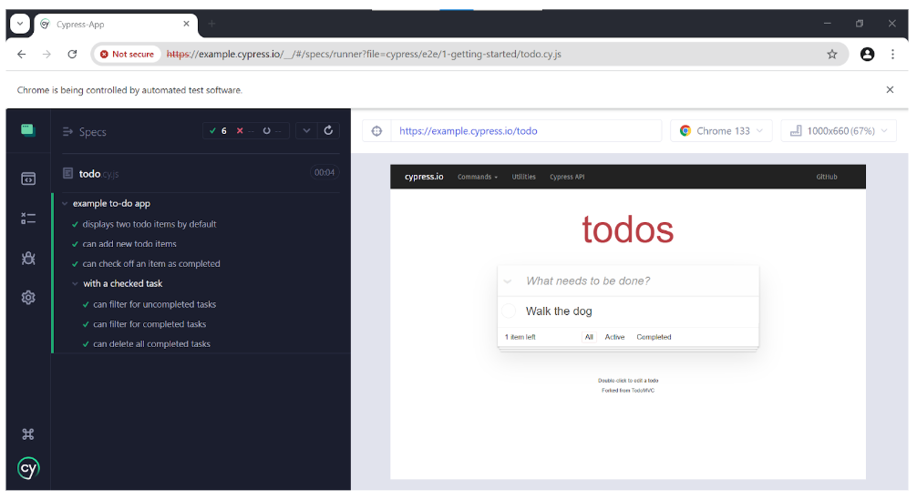The height and width of the screenshot is (500, 917).
Task: Select the Completed filter
Action: tap(654, 337)
